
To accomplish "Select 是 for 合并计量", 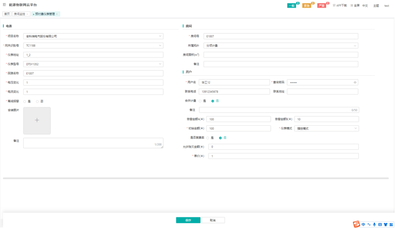I will 200,101.
